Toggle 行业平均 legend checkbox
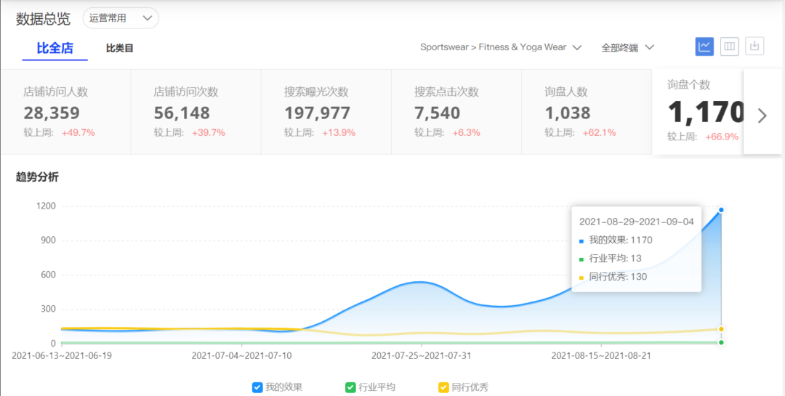785x396 pixels. click(x=350, y=387)
